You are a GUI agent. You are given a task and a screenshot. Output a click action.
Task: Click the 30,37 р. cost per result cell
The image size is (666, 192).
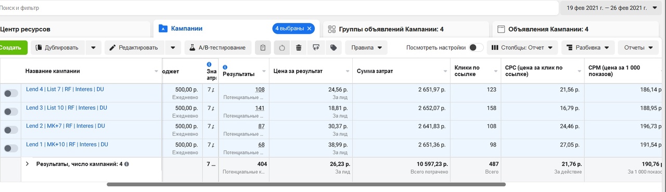[x=311, y=130]
